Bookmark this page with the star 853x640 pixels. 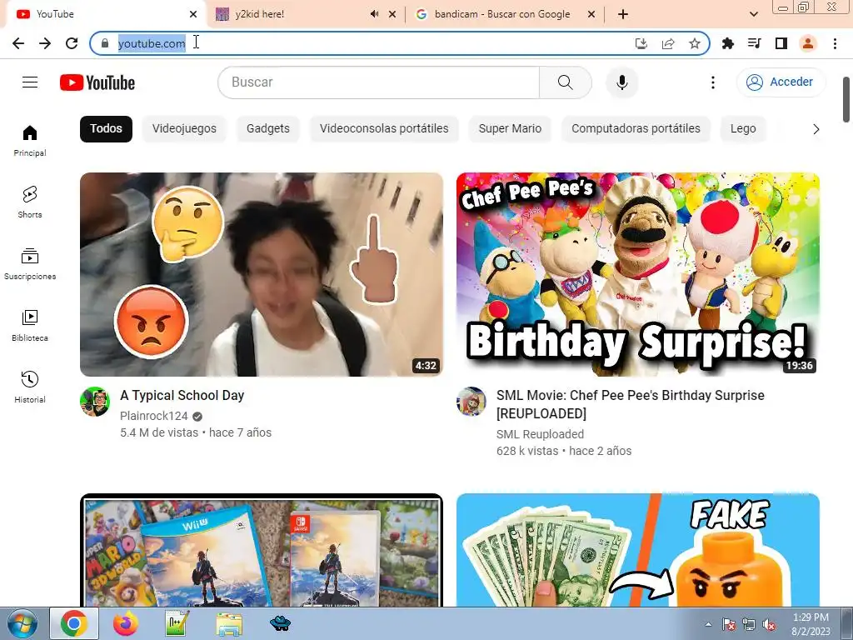(694, 43)
